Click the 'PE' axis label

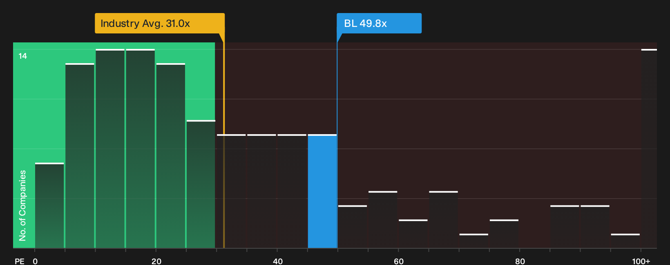pyautogui.click(x=20, y=261)
